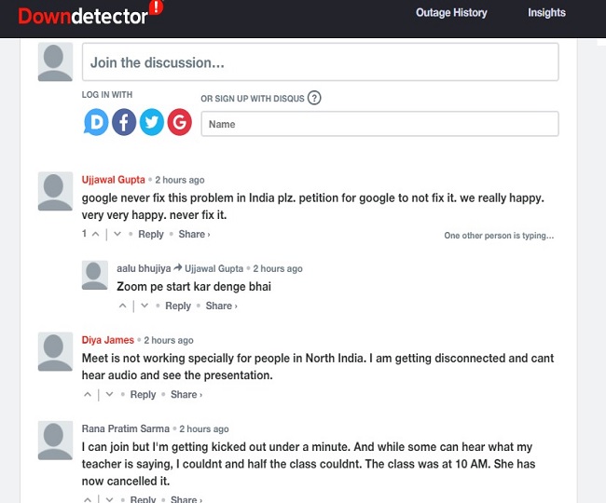Viewport: 606px width, 503px height.
Task: Expand Share options on Ujjawal Gupta's comment
Action: tap(194, 235)
